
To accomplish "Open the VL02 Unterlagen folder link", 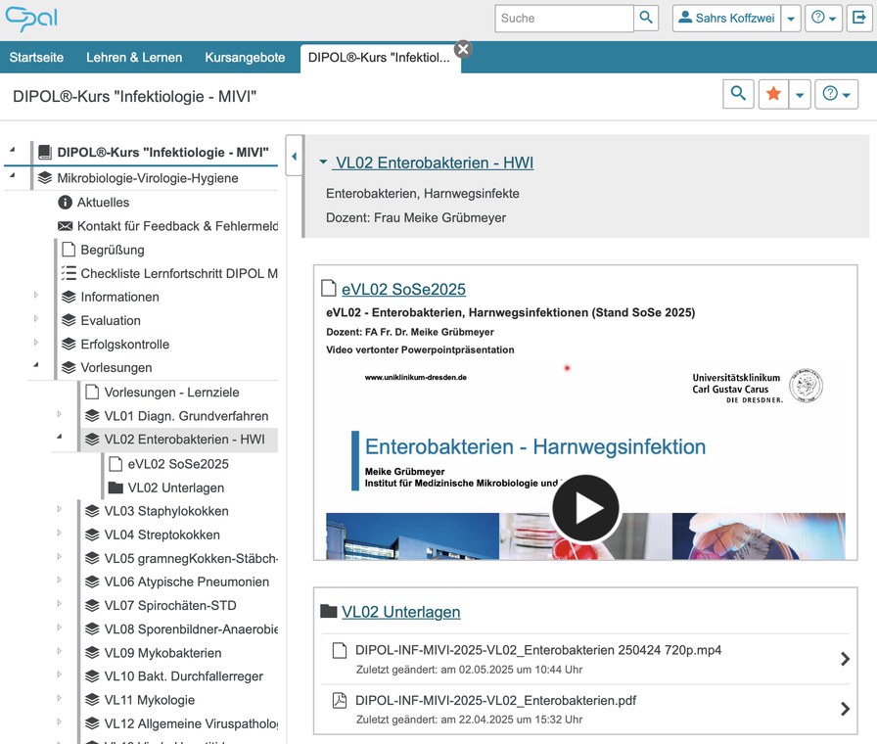I will pyautogui.click(x=400, y=612).
